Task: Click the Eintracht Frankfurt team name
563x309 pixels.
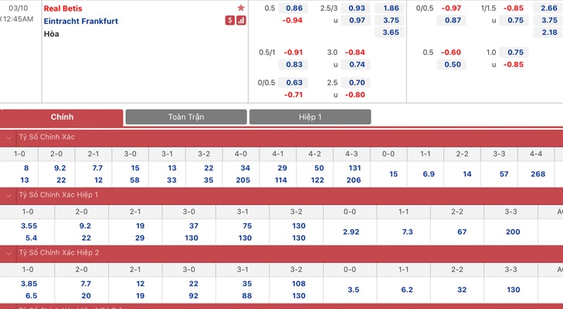Action: [81, 21]
